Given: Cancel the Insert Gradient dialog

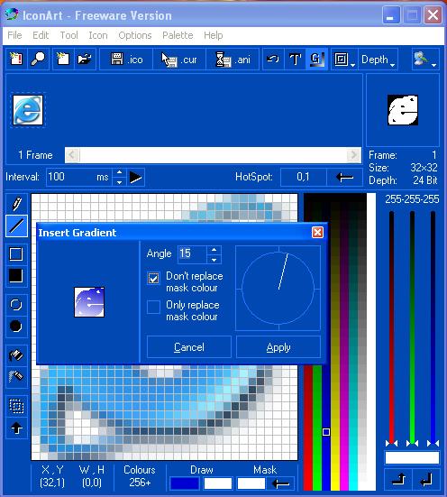Looking at the screenshot, I should (x=189, y=347).
